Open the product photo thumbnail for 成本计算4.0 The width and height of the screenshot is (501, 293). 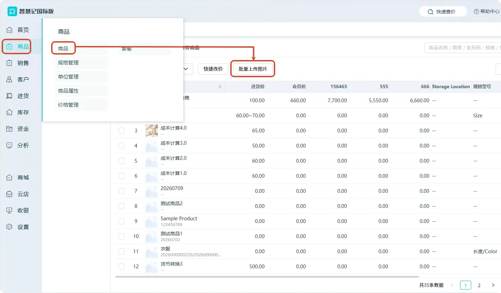(151, 131)
